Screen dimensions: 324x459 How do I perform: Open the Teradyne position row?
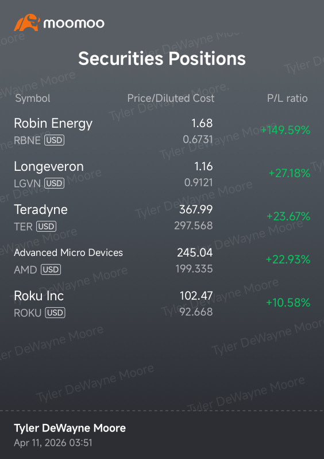pyautogui.click(x=162, y=217)
